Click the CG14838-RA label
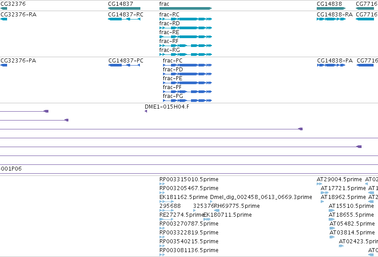The height and width of the screenshot is (257, 378). coord(334,15)
